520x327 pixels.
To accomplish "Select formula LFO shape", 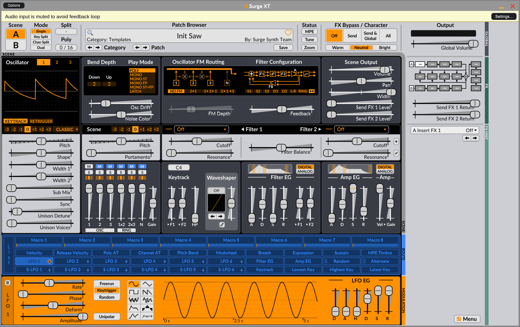I will [x=147, y=316].
